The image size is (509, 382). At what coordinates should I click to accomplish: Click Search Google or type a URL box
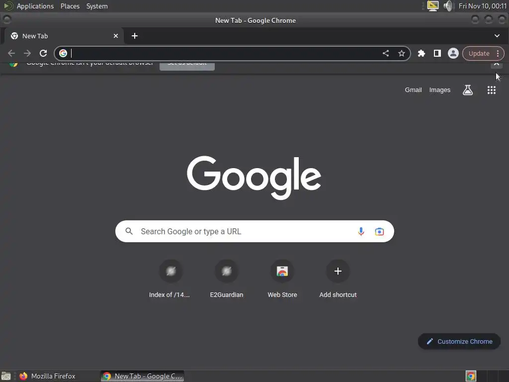pyautogui.click(x=254, y=231)
